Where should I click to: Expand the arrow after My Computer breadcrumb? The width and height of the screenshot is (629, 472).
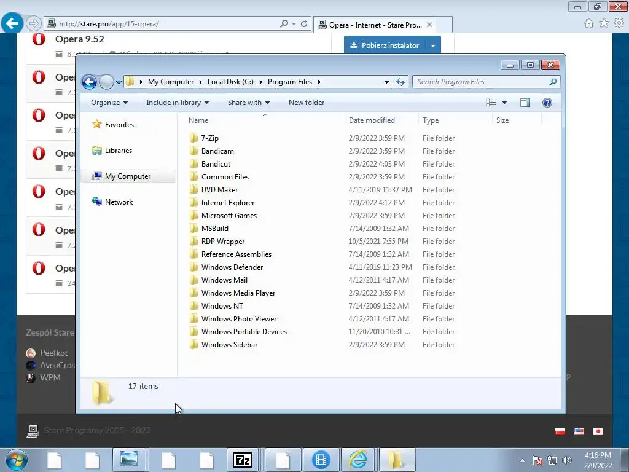[x=201, y=82]
